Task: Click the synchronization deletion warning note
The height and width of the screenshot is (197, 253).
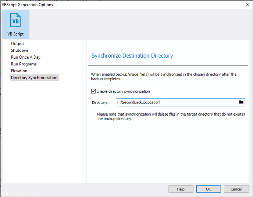Action: pyautogui.click(x=171, y=116)
